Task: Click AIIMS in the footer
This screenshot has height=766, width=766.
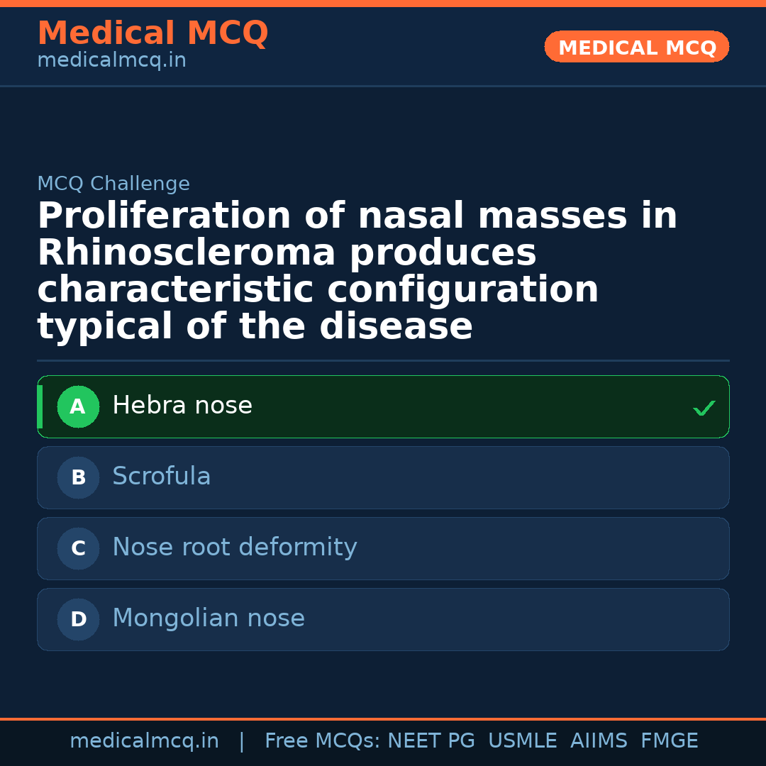Action: [599, 741]
